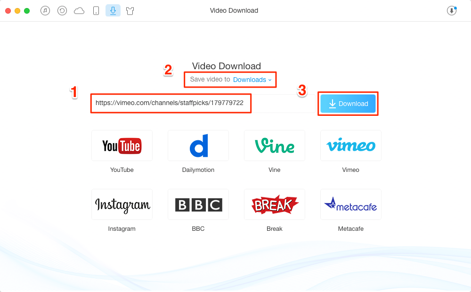Screen dimensions: 471x292
Task: Open the device manager phone icon
Action: pyautogui.click(x=96, y=11)
